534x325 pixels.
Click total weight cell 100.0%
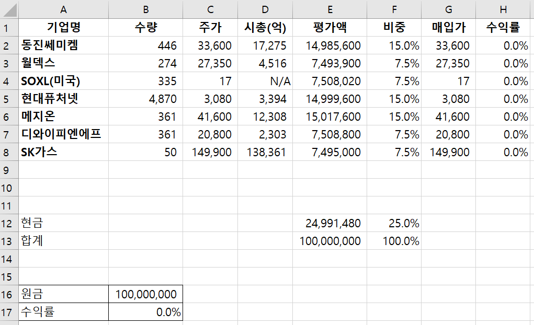click(x=394, y=241)
